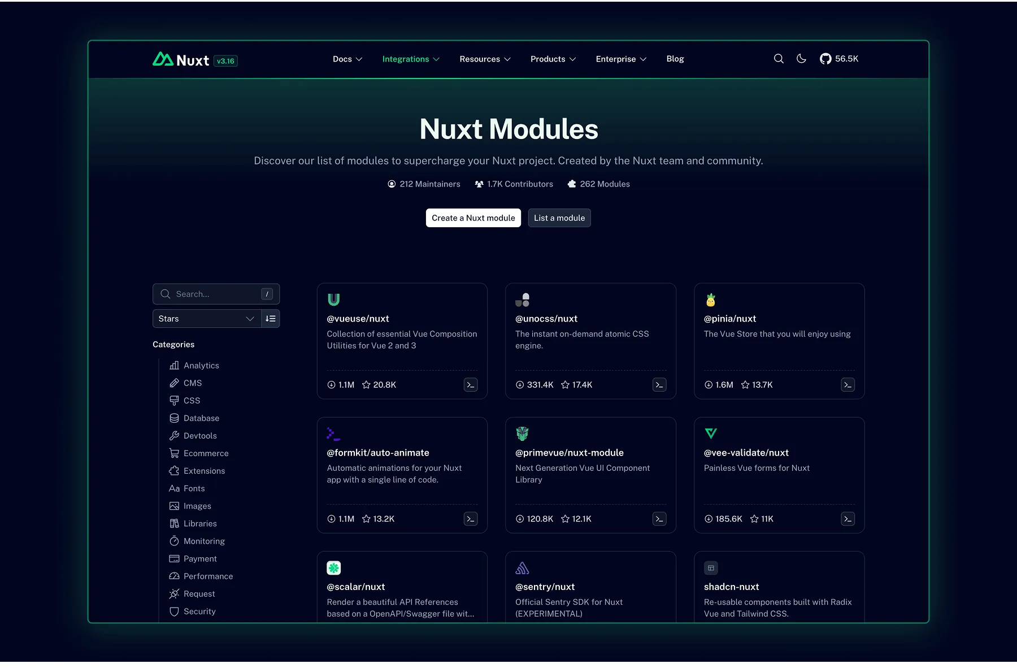Go to the Blog page
1017x668 pixels.
[x=675, y=59]
